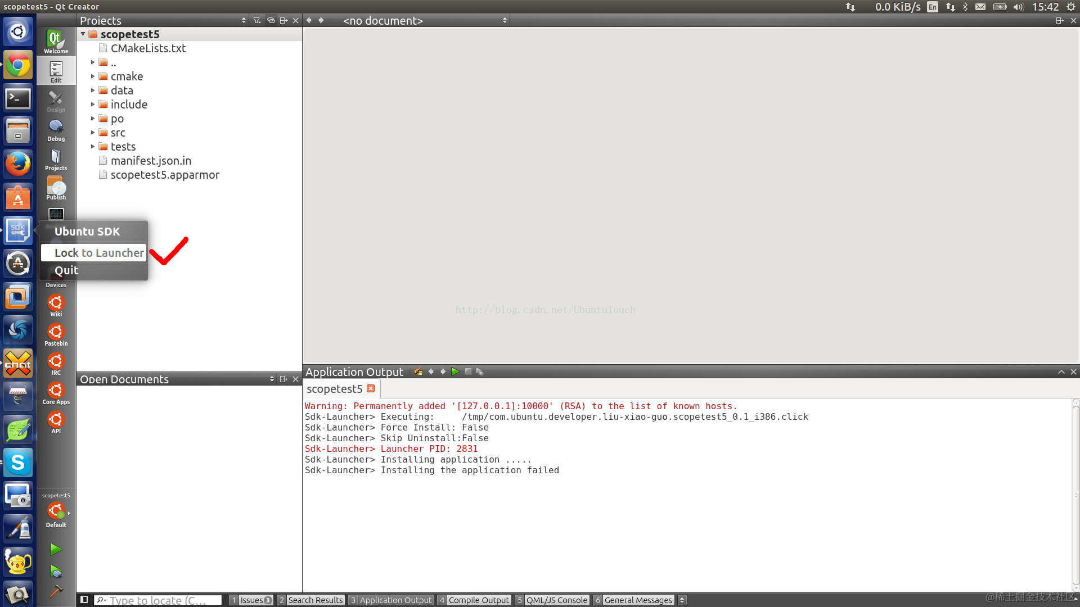The image size is (1080, 607).
Task: Re-run the app from Application Output toolbar
Action: 455,372
